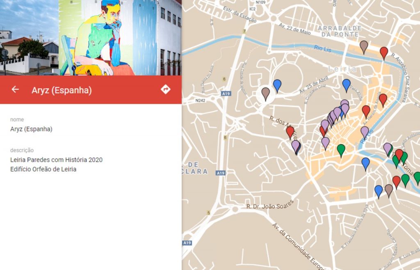Viewport: 420px width, 270px height.
Task: Select the blue pin just below the Leiria label
Action: pyautogui.click(x=347, y=85)
